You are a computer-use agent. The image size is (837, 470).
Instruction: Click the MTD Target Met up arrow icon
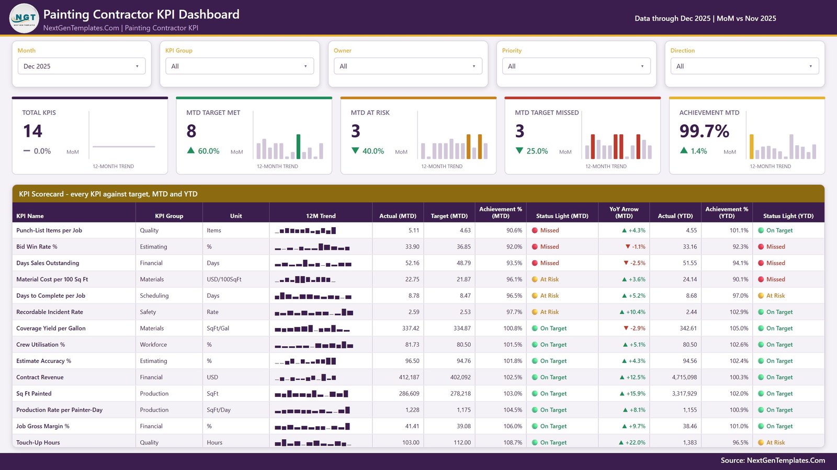pos(191,150)
